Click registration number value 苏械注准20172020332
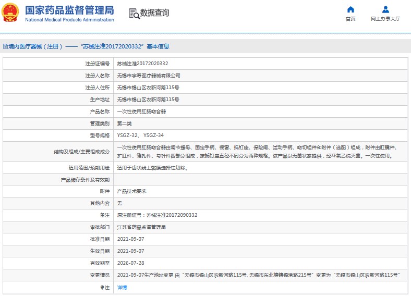The height and width of the screenshot is (297, 411). 142,64
